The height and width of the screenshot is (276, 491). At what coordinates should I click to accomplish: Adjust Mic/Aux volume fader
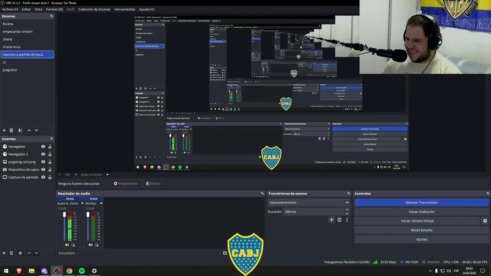pos(88,215)
